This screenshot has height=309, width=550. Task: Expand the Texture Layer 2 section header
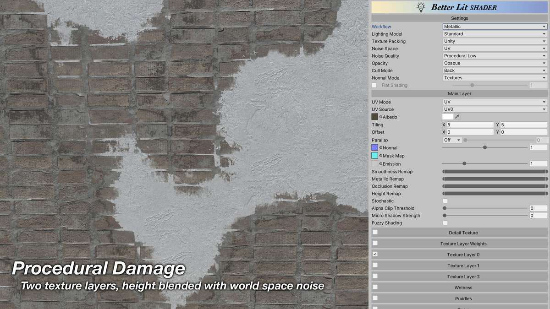click(x=460, y=276)
